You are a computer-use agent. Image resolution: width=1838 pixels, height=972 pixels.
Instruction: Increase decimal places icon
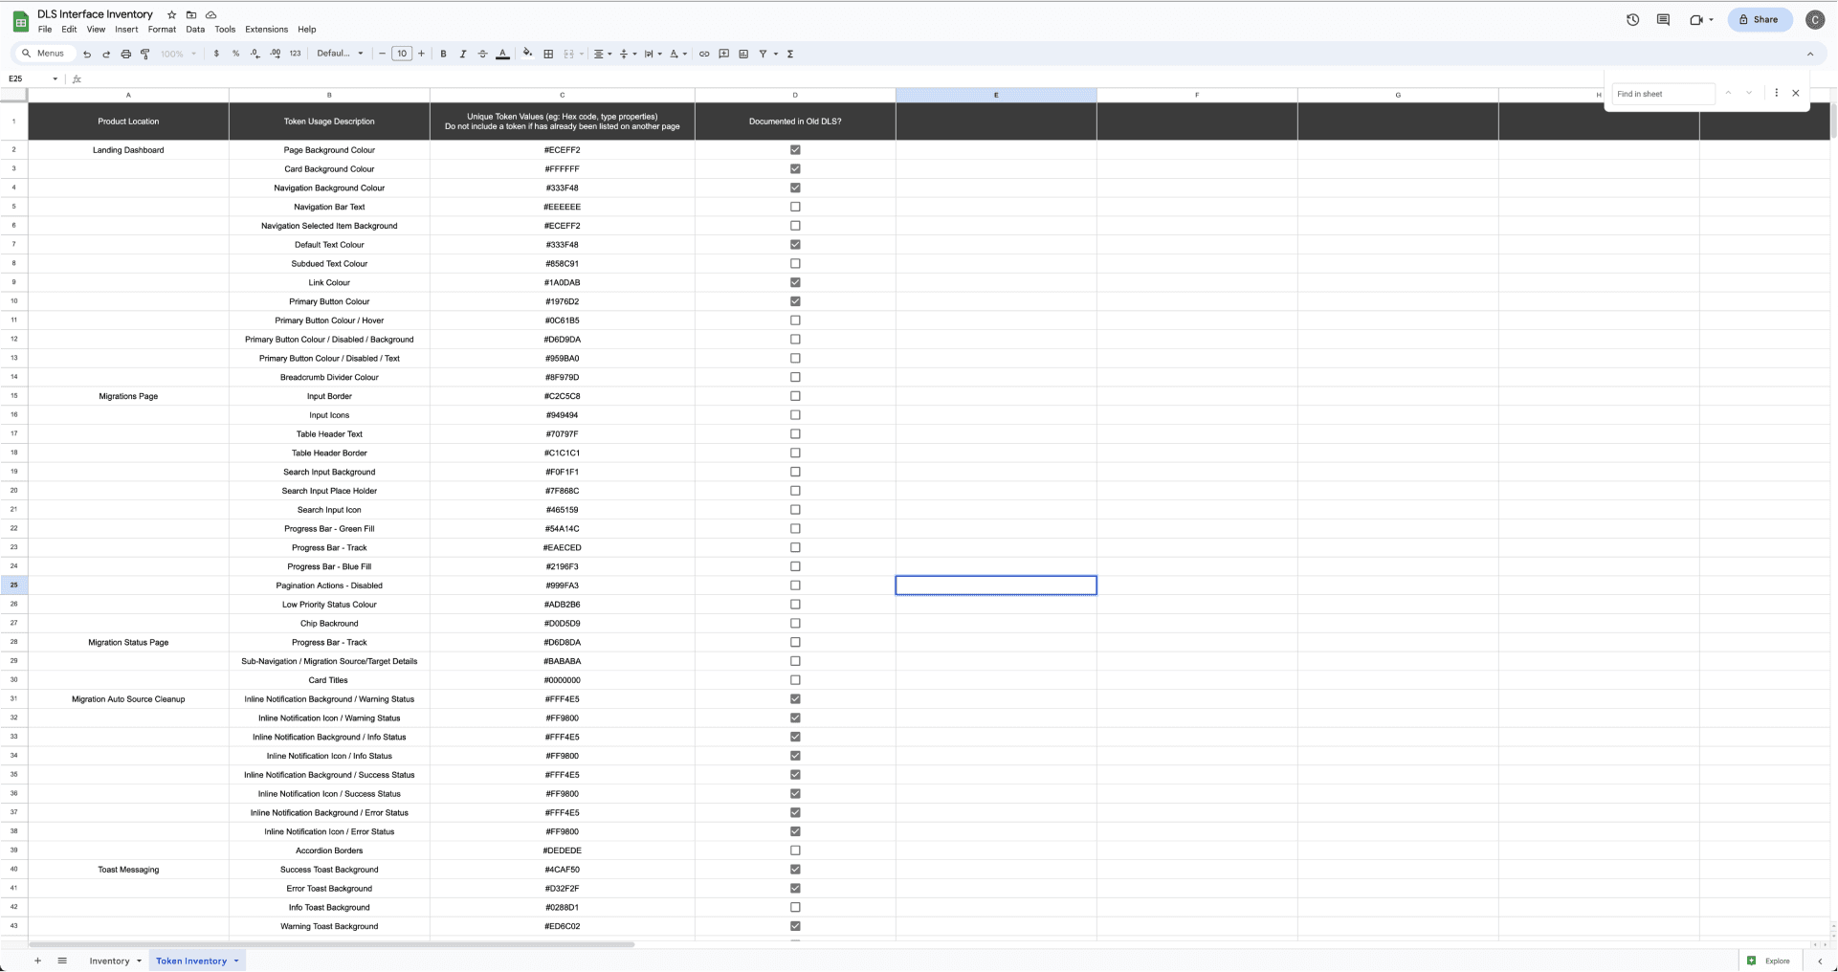point(276,55)
